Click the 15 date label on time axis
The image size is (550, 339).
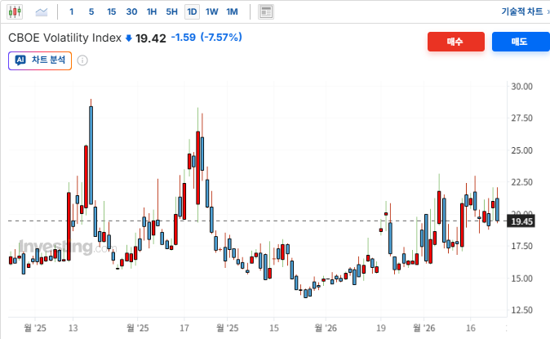click(274, 328)
